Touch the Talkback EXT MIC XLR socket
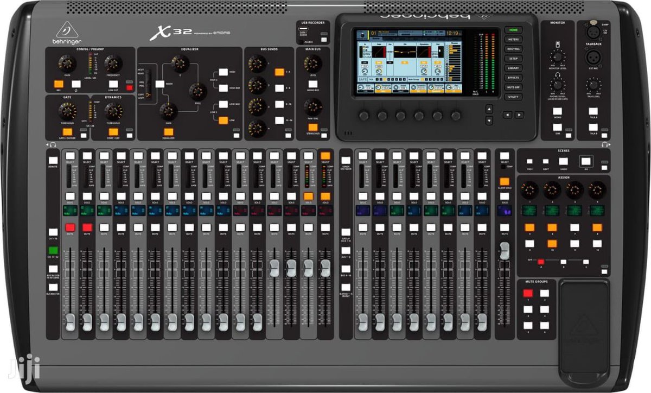This screenshot has width=651, height=393. [593, 57]
